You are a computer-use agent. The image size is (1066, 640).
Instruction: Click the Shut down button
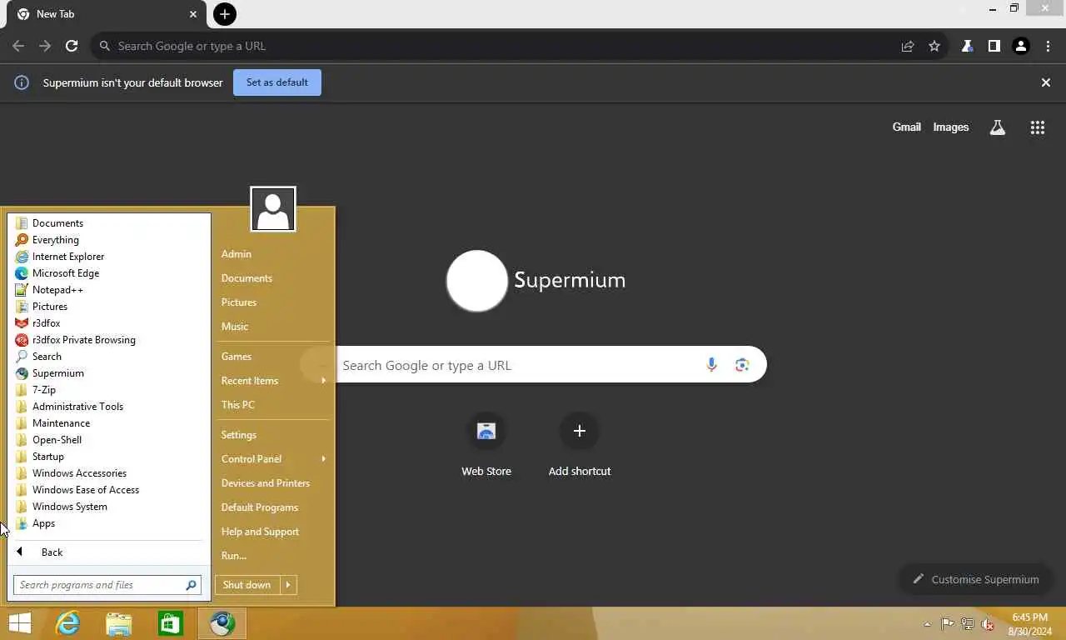tap(247, 585)
